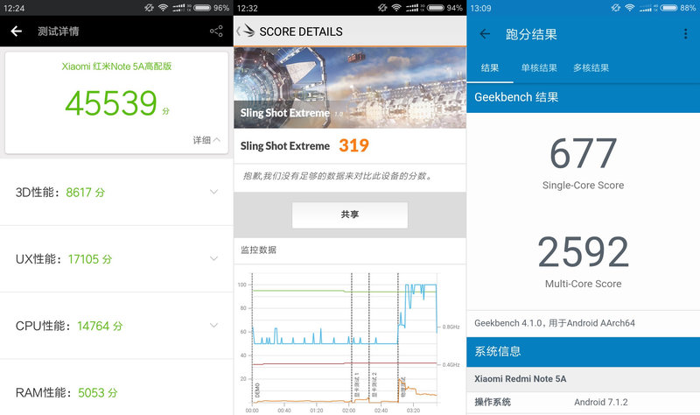Tap the 96% battery indicator
Image resolution: width=700 pixels, height=415 pixels.
[x=212, y=8]
